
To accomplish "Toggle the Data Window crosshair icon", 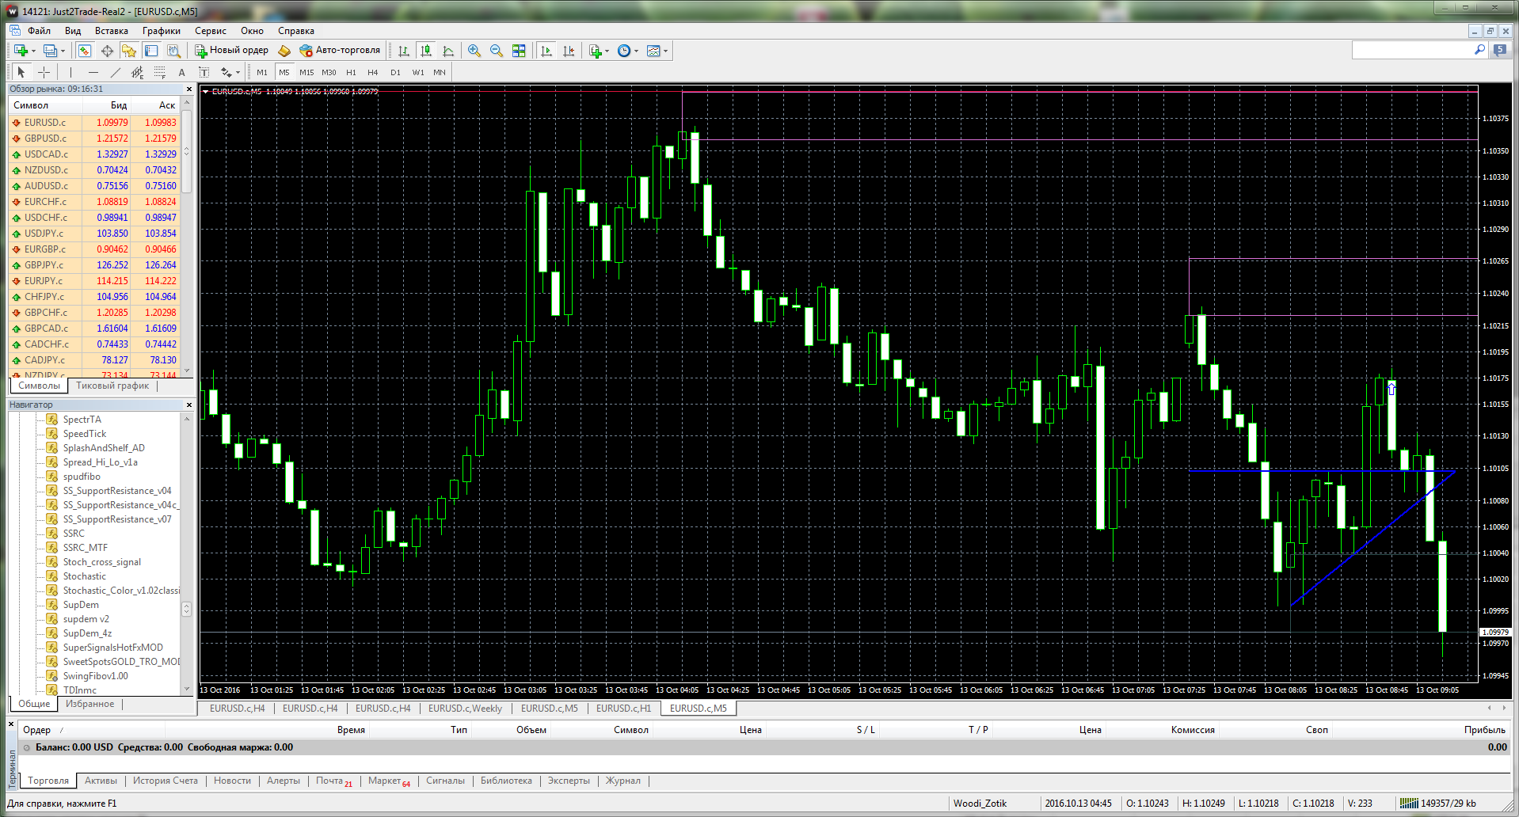I will (107, 51).
